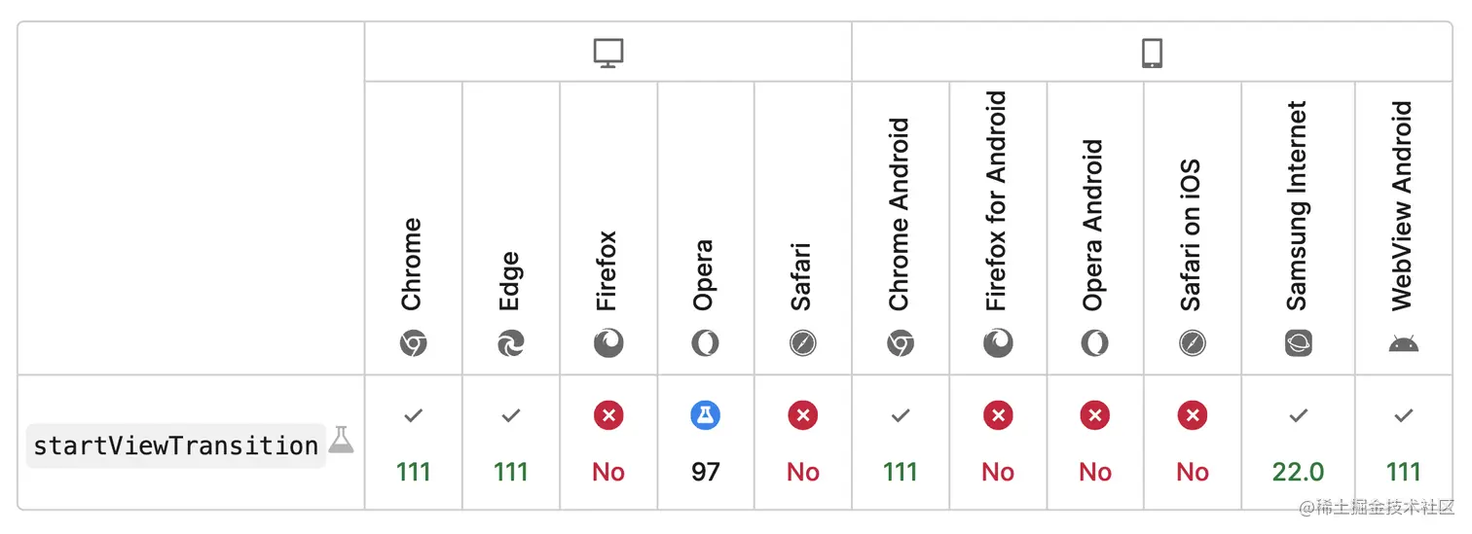1472x534 pixels.
Task: Click the desktop monitor icon header
Action: [608, 53]
